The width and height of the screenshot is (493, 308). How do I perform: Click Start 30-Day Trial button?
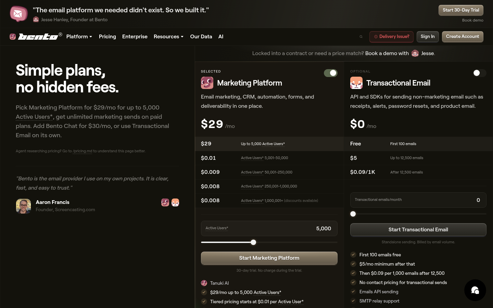tap(461, 10)
